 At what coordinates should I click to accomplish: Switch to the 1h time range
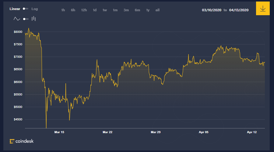click(x=63, y=10)
